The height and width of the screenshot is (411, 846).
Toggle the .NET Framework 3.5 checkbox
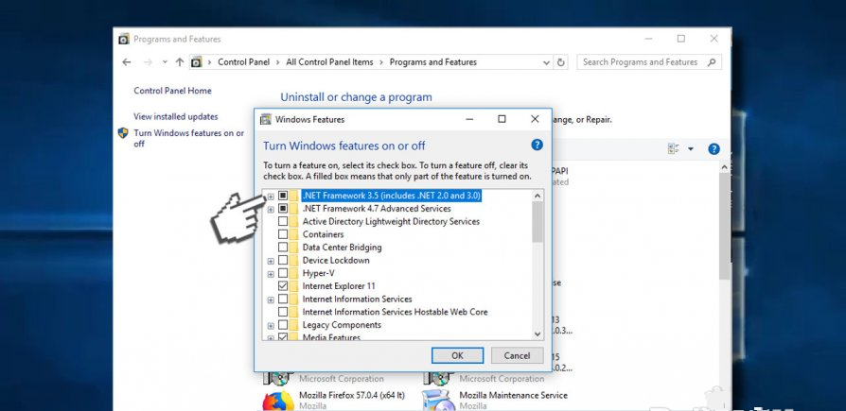283,196
